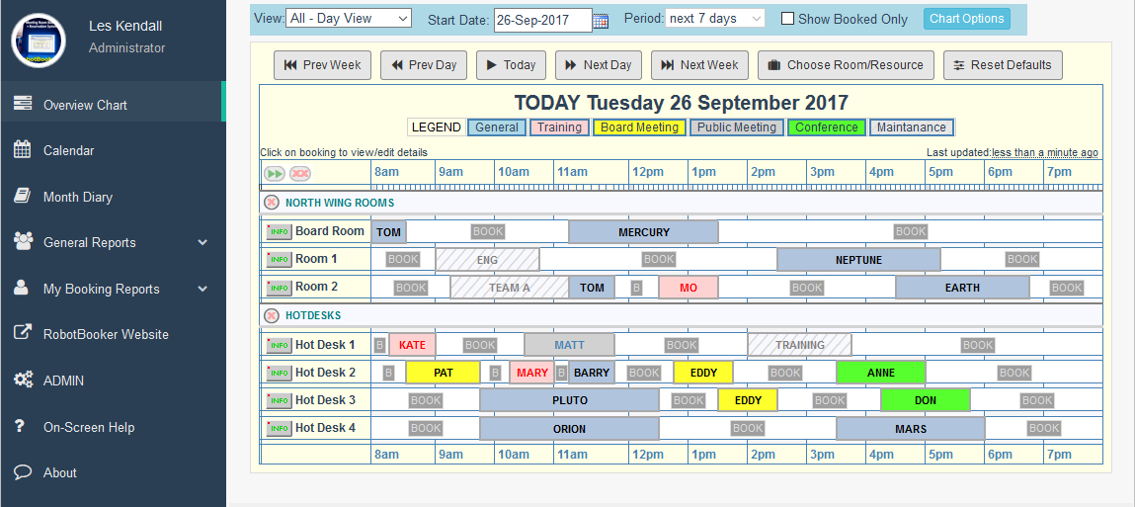
Task: Click the user profile avatar
Action: [39, 41]
